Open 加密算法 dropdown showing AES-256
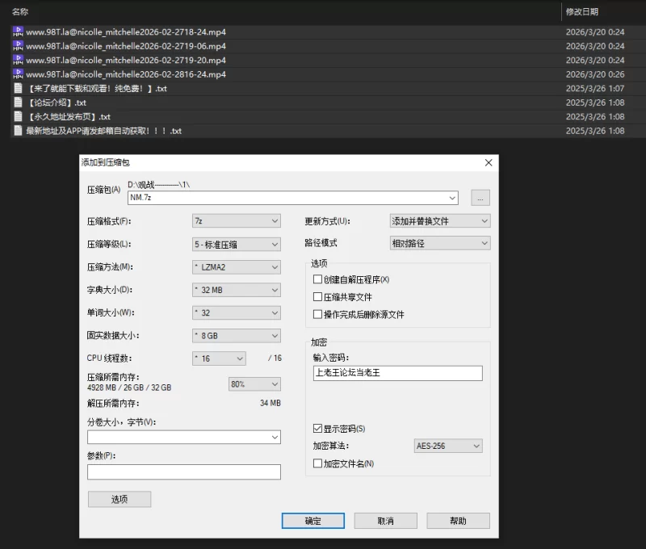Image resolution: width=646 pixels, height=549 pixels. point(448,446)
